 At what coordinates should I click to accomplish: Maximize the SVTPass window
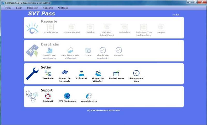[x=195, y=2]
